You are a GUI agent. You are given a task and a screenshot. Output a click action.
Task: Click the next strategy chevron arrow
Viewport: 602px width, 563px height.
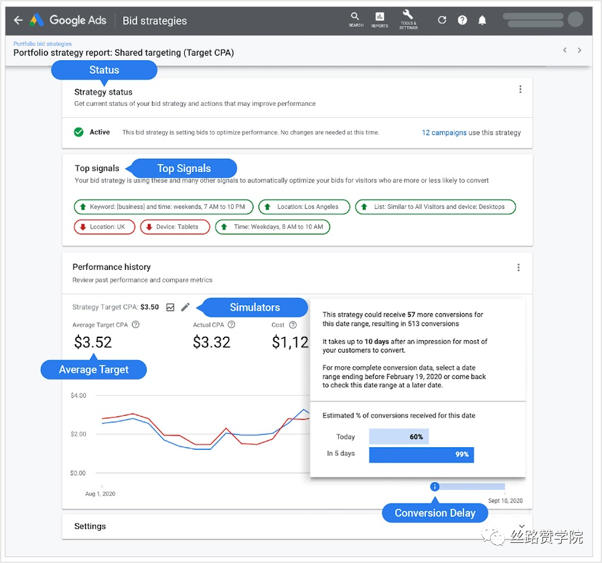[x=579, y=50]
